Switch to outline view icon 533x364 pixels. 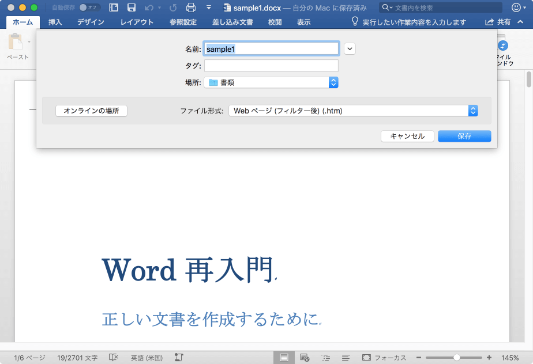click(326, 358)
